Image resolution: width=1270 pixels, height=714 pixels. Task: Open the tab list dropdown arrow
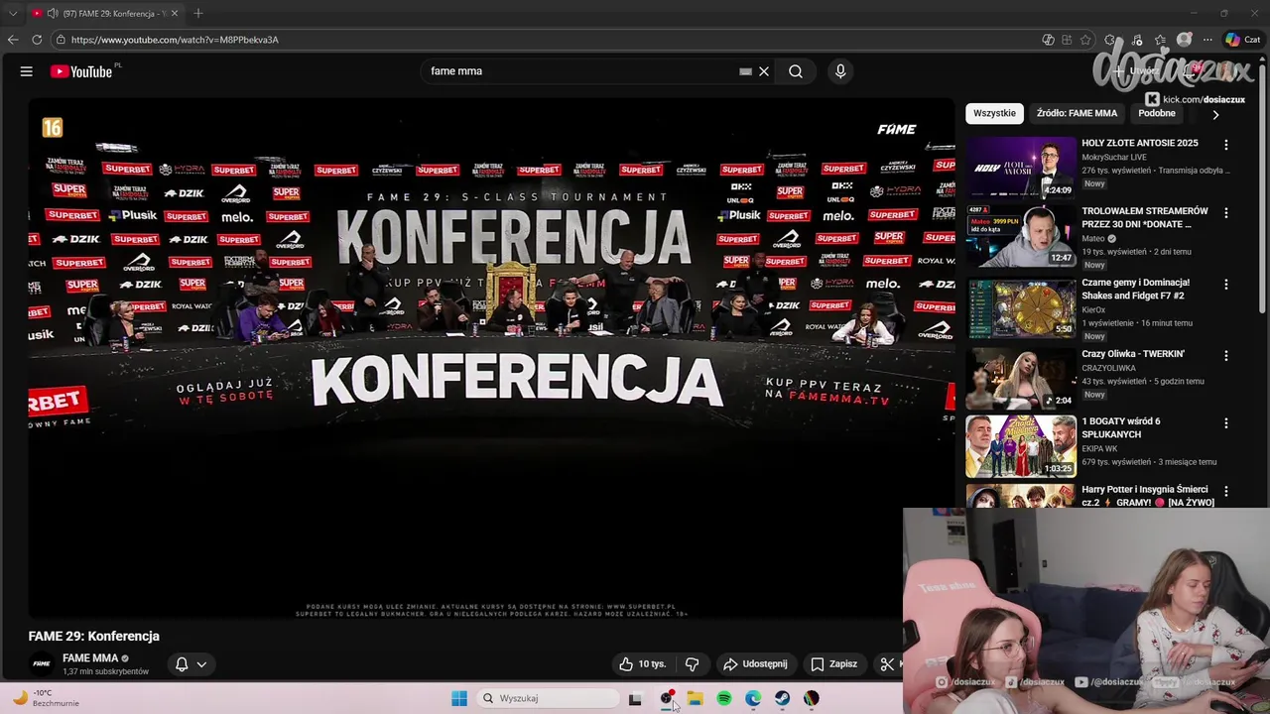coord(13,13)
